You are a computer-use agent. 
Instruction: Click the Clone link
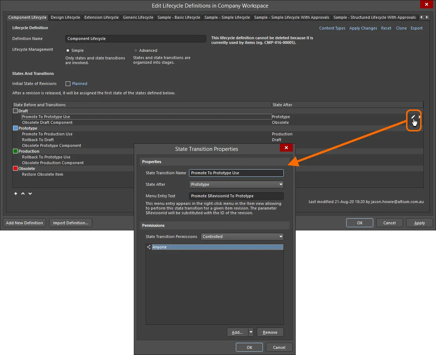click(401, 28)
